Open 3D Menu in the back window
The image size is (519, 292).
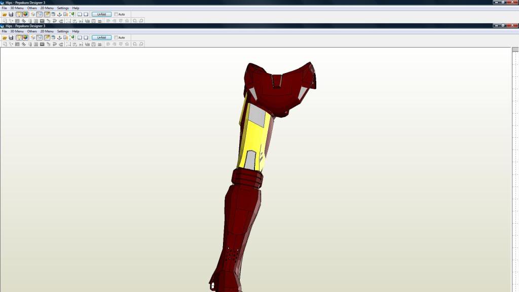click(x=17, y=8)
